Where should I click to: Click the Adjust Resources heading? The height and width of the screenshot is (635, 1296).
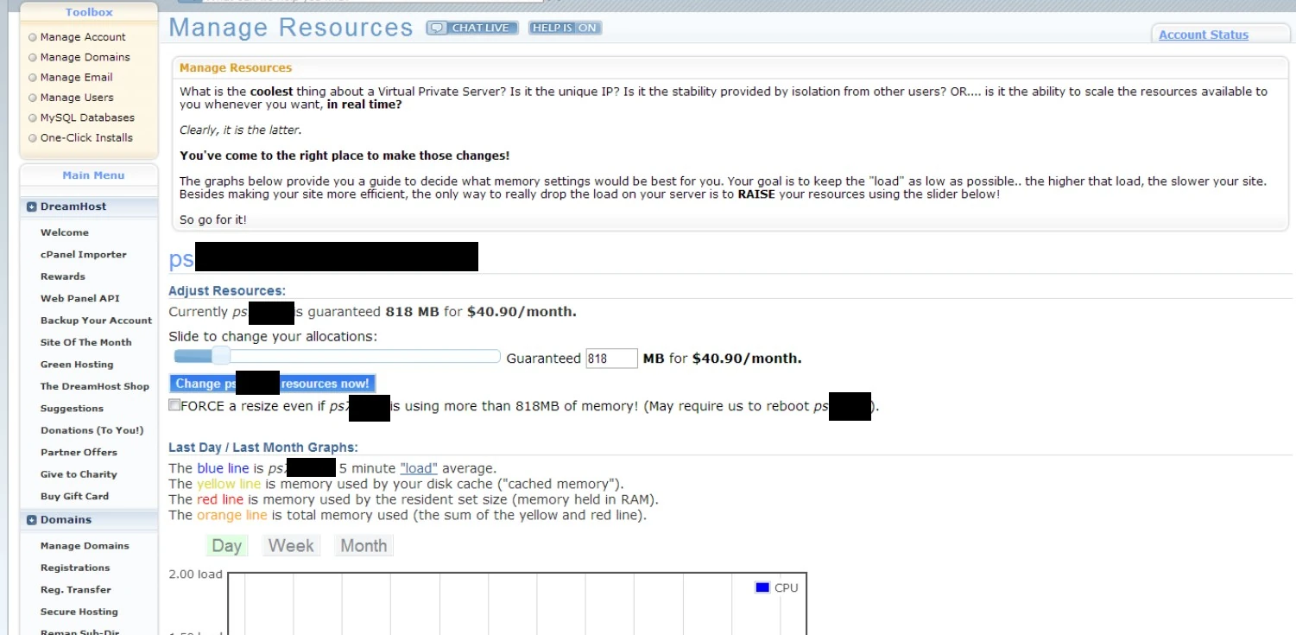[x=227, y=291]
